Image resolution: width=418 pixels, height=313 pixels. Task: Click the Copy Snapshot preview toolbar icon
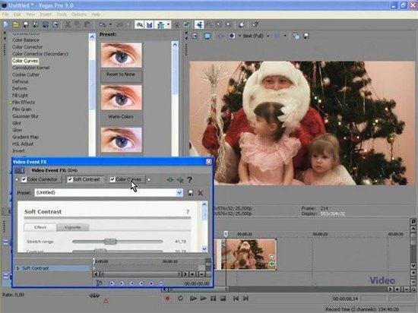tap(296, 36)
